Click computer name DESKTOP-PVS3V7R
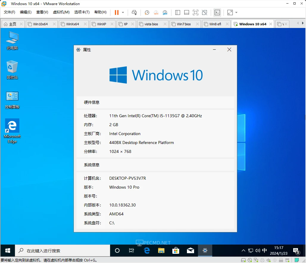This screenshot has width=306, height=263. (127, 178)
